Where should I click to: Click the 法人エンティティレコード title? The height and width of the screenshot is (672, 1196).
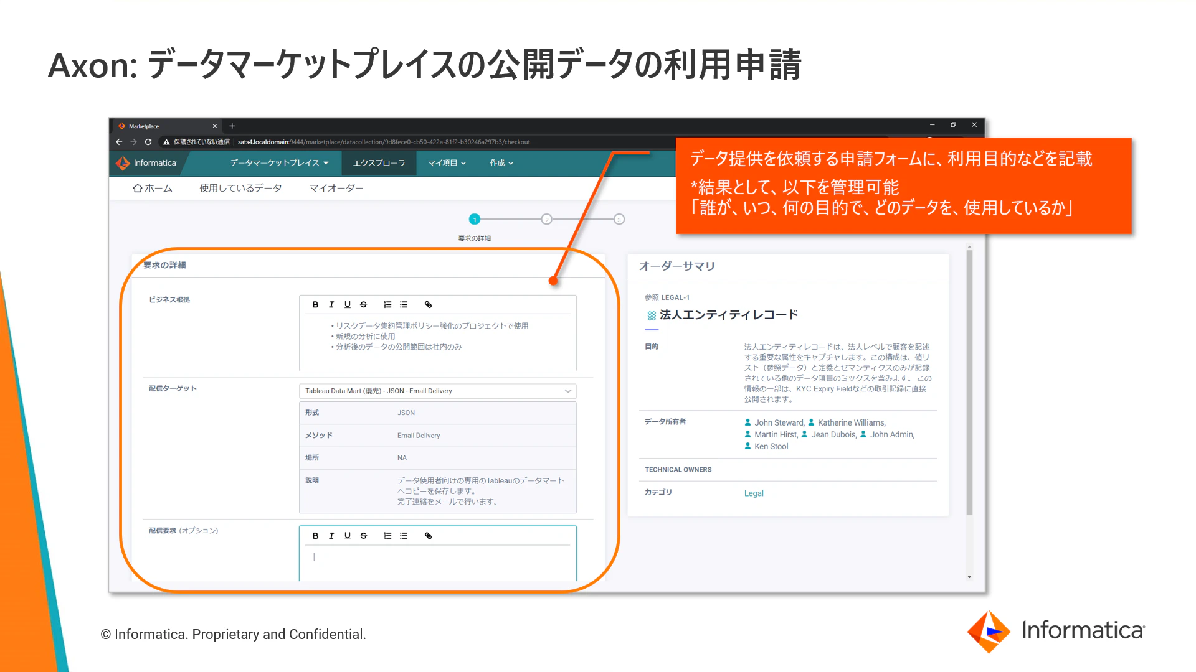click(729, 315)
